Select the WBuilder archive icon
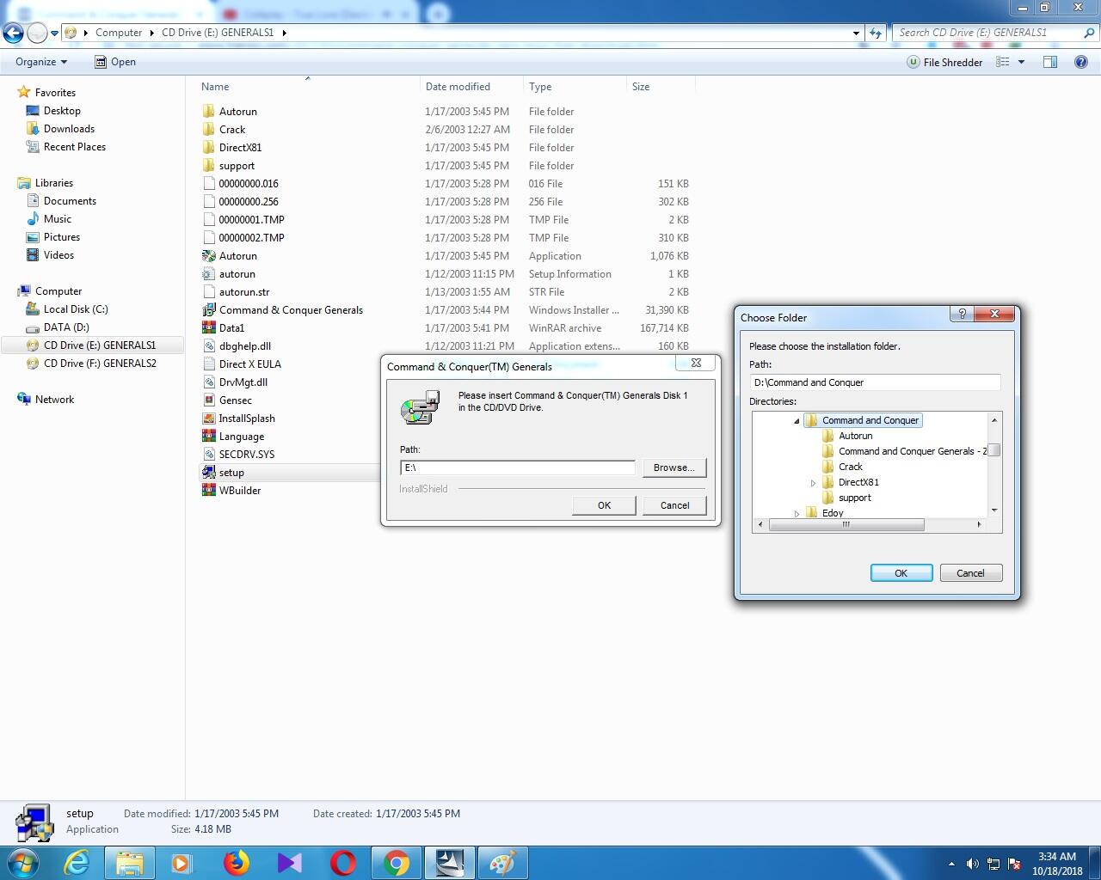 [x=208, y=491]
